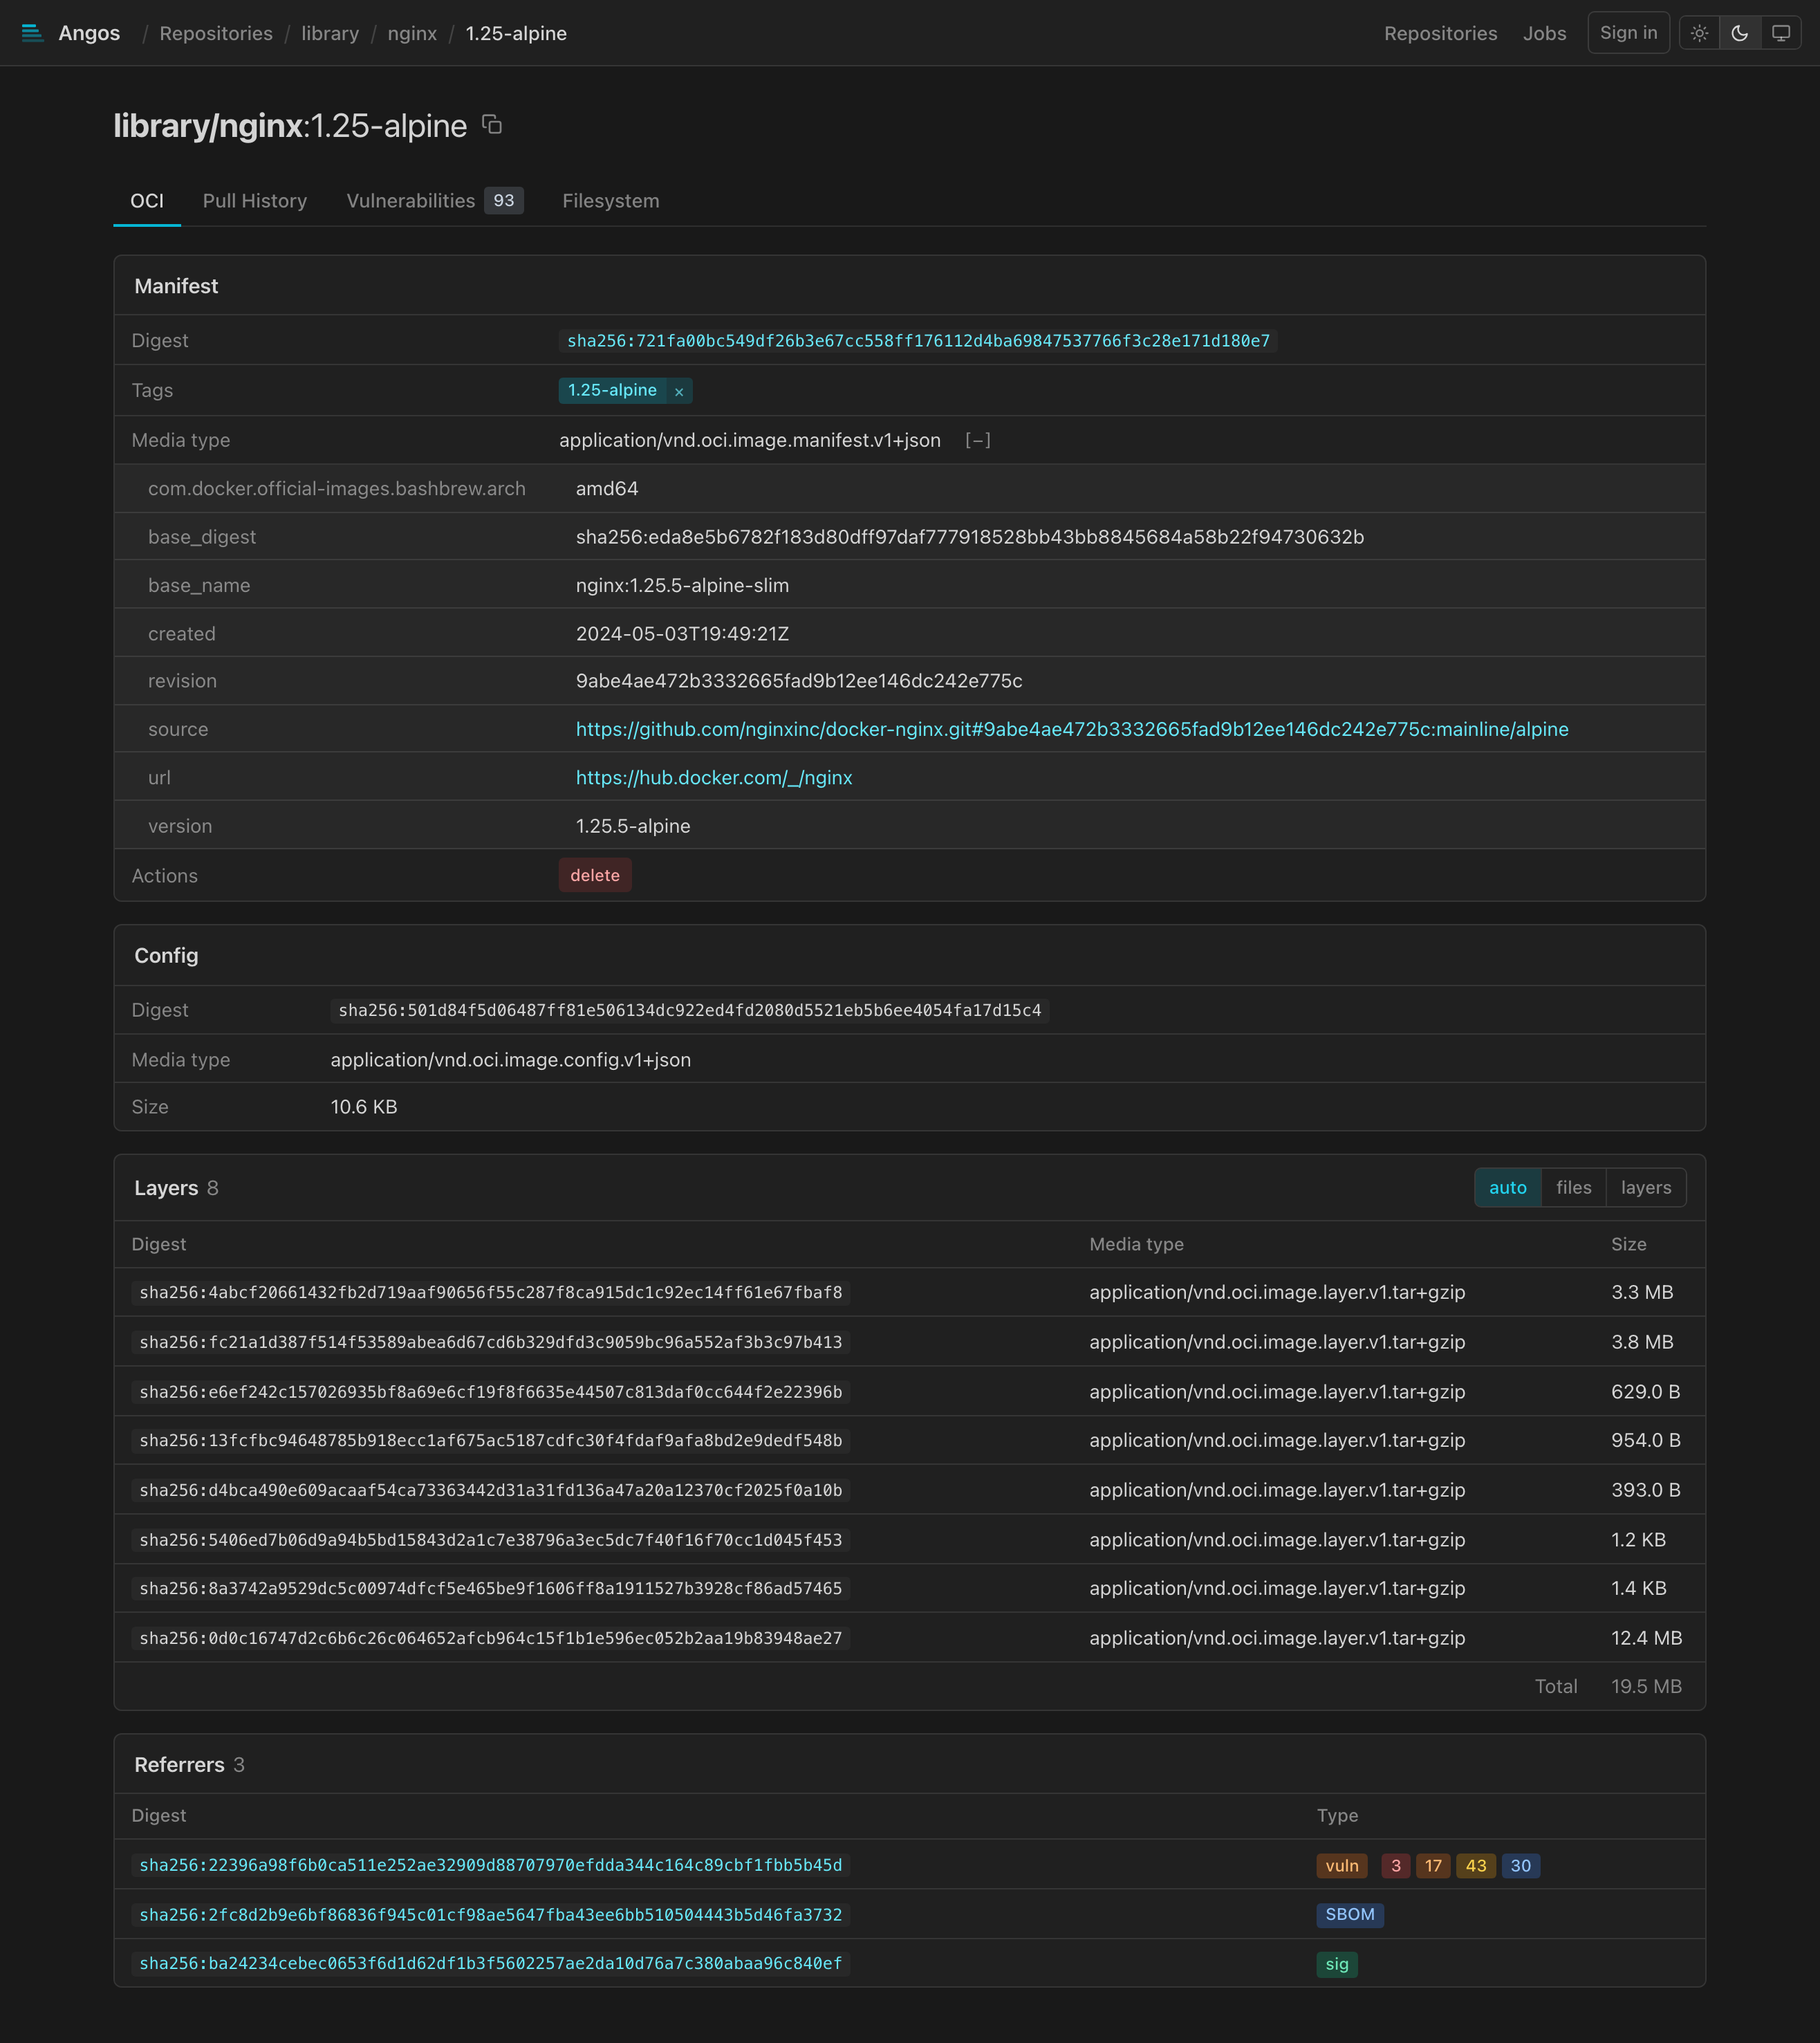Open the github.com docker-nginx source link
The height and width of the screenshot is (2043, 1820).
(1072, 729)
